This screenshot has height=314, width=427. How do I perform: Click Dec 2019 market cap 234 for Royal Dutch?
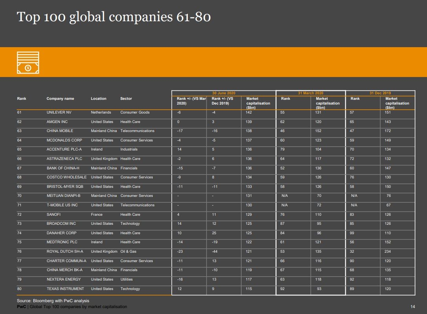[388, 252]
